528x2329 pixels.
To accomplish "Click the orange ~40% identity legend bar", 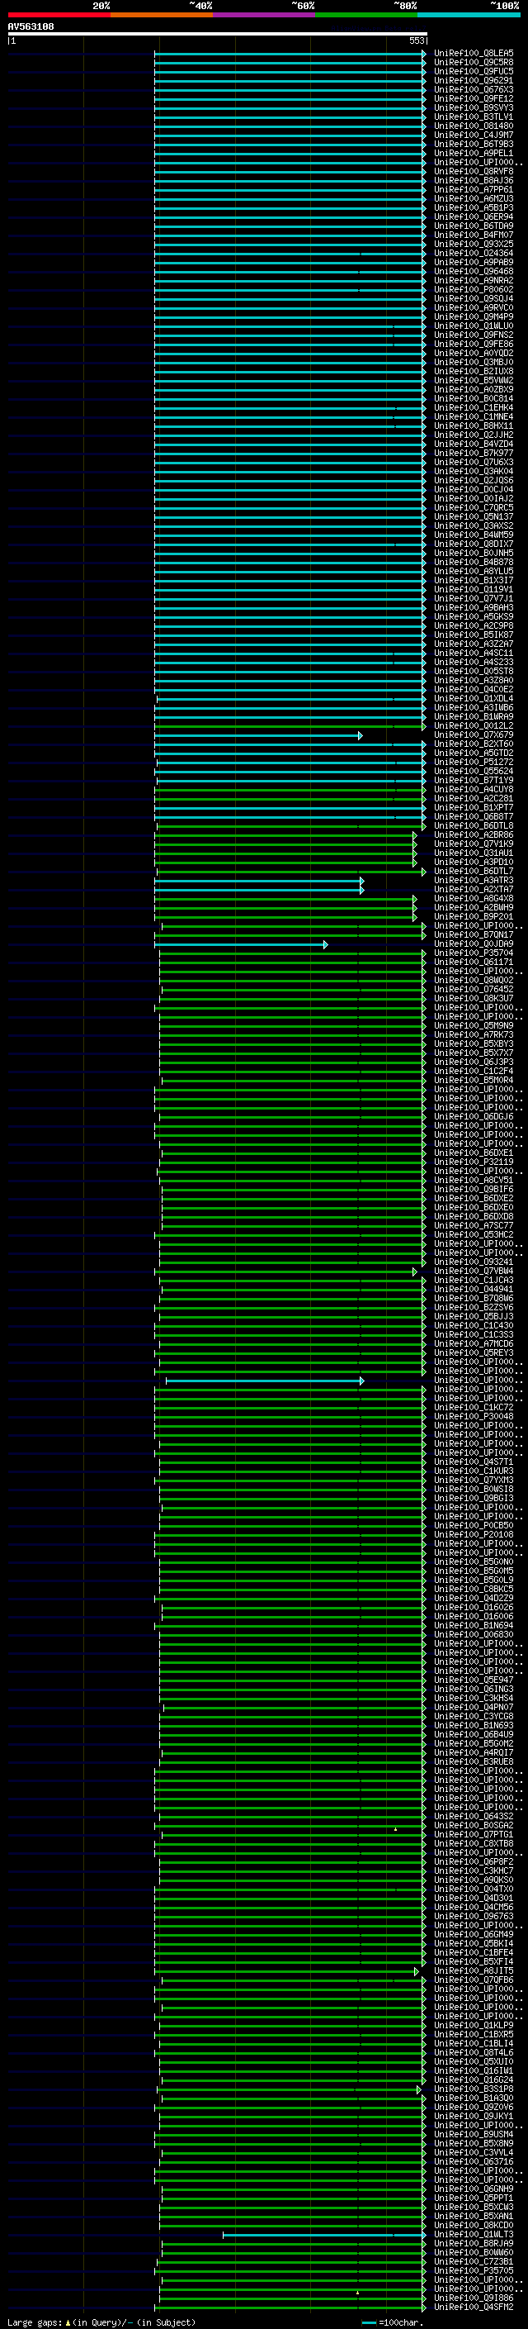I will coord(162,15).
